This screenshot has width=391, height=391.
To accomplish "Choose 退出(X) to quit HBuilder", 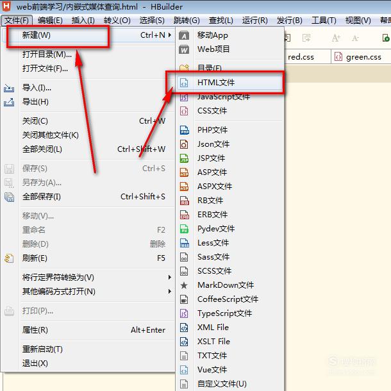I will [x=88, y=363].
